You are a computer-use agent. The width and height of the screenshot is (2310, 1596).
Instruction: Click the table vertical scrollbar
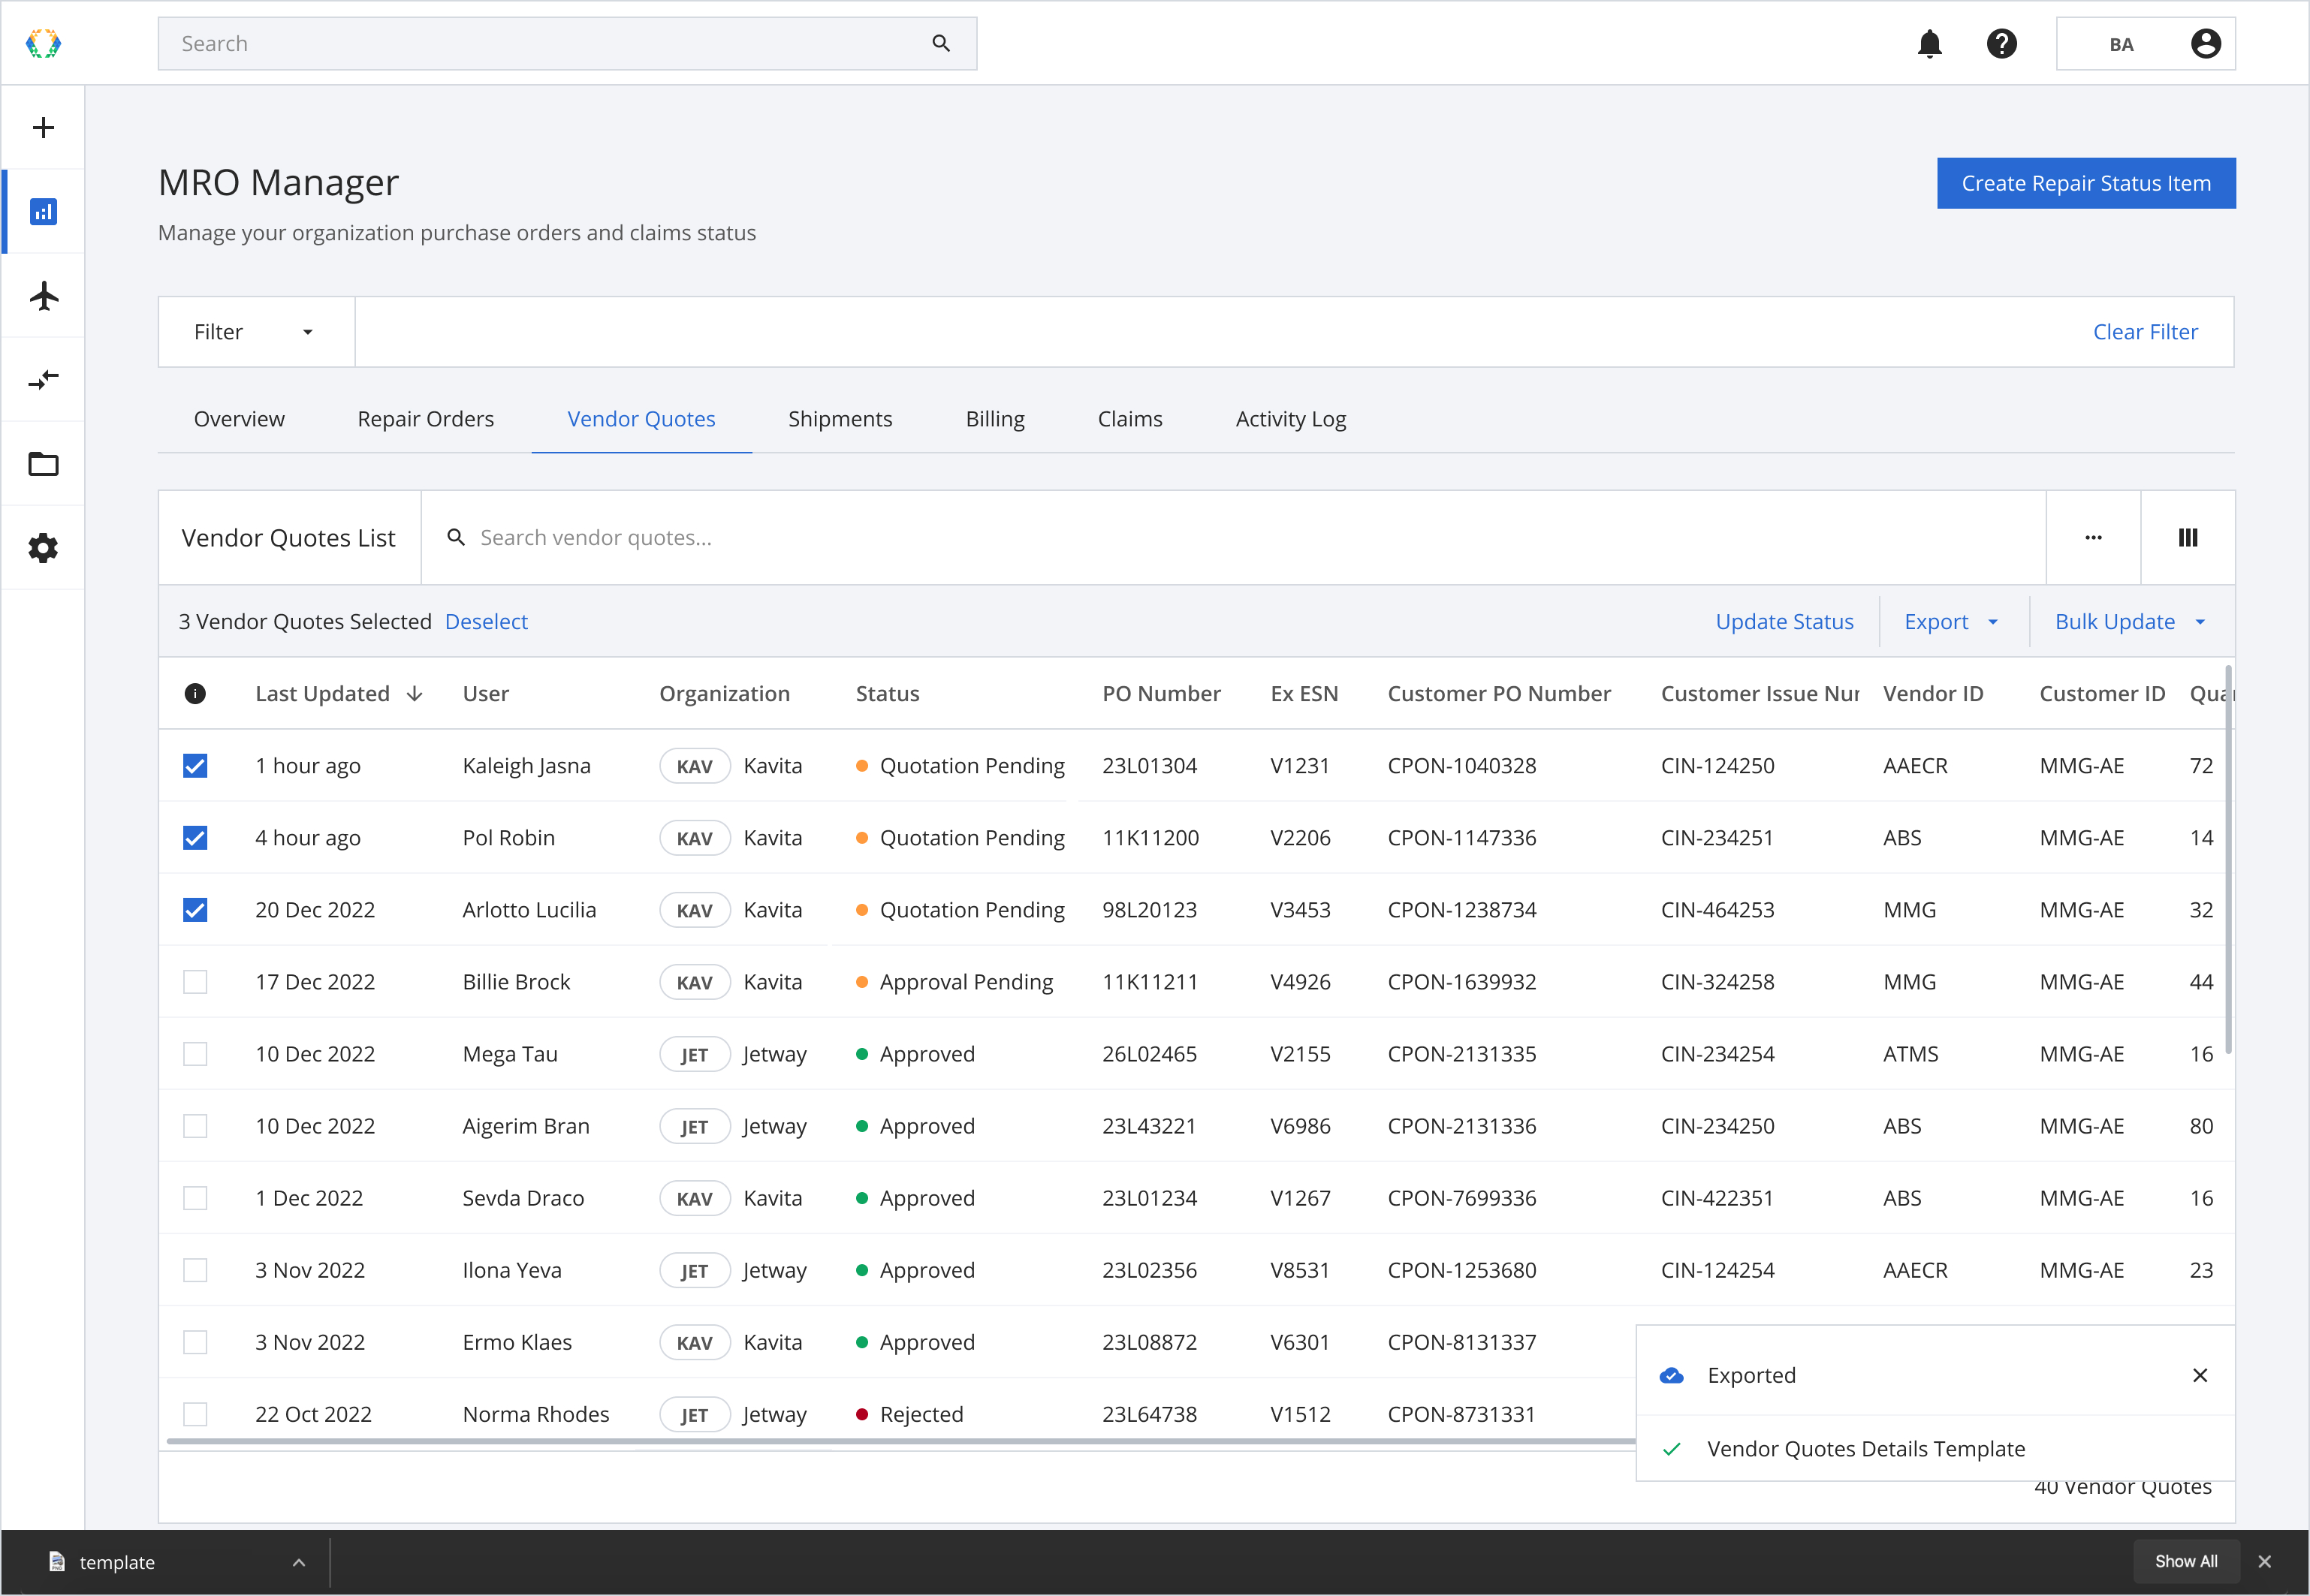2228,860
